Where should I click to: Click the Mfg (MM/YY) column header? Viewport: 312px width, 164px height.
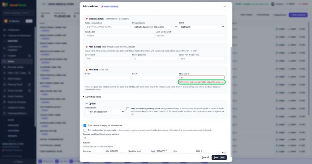tap(111, 151)
